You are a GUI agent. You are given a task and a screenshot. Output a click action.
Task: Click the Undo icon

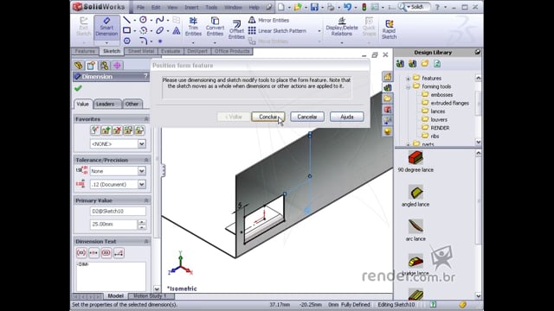[x=347, y=7]
